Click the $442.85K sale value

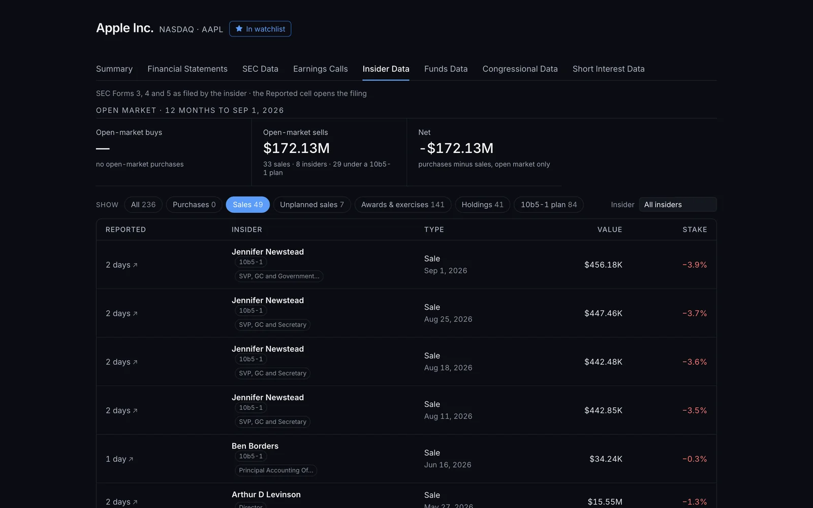[x=603, y=410]
